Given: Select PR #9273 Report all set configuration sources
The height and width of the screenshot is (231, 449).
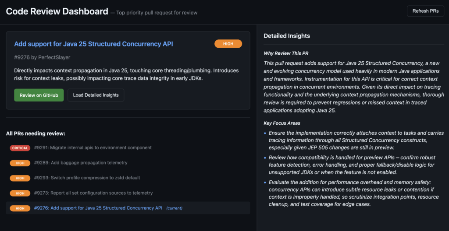Looking at the screenshot, I should (x=93, y=193).
